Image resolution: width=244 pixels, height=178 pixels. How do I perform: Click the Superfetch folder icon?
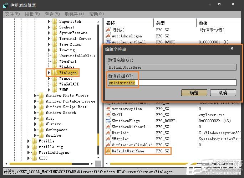55,21
